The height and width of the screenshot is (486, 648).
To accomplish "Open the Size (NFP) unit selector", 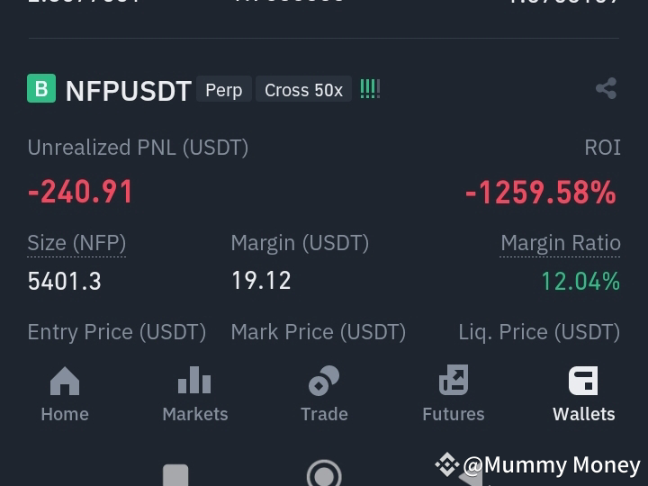I will click(76, 243).
